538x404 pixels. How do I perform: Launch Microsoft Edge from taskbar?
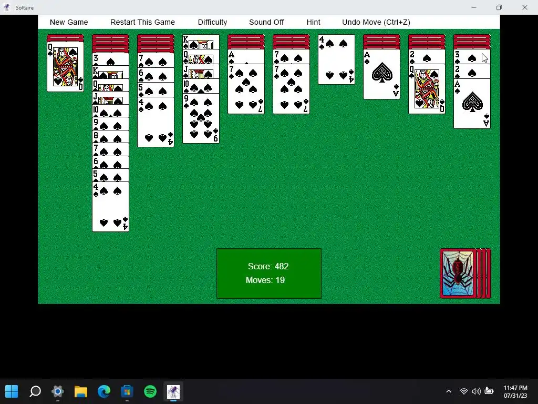(x=104, y=391)
